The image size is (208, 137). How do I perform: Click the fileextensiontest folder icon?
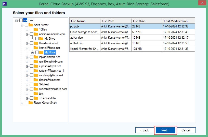[36, 43]
